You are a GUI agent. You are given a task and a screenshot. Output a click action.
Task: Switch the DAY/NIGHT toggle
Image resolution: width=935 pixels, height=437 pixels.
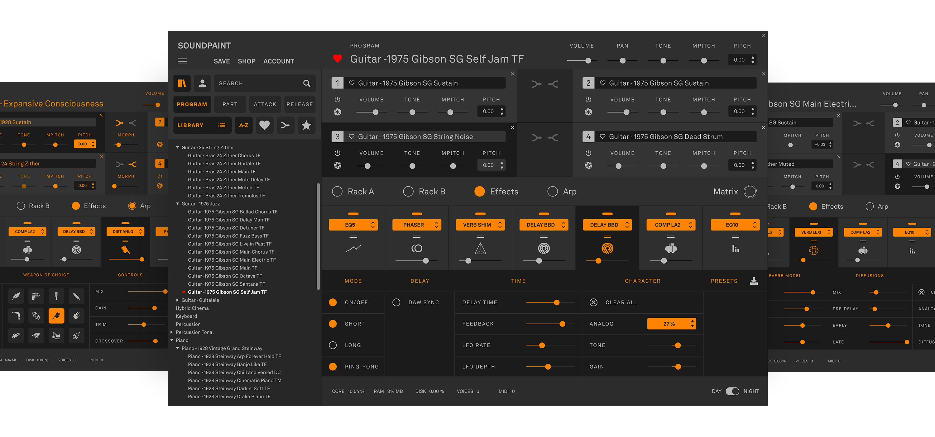(x=732, y=391)
